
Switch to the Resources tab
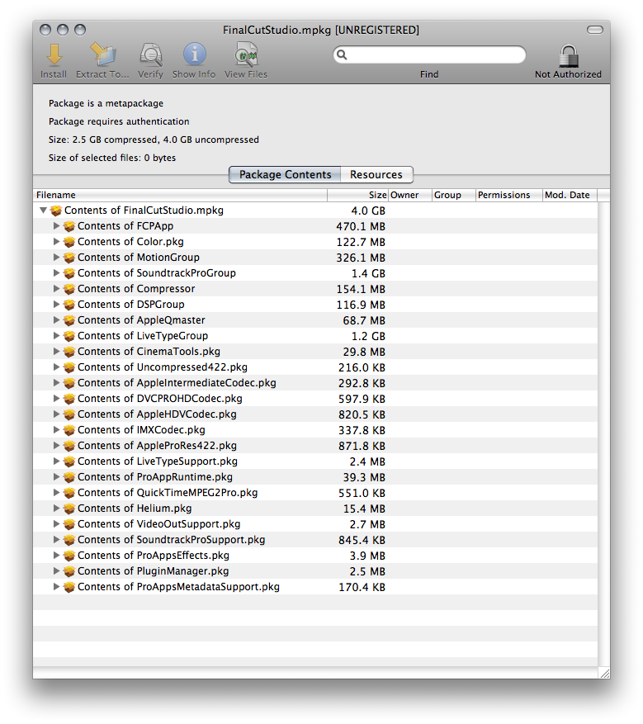pos(376,175)
